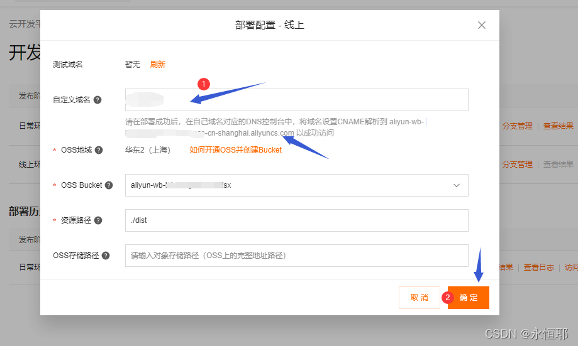
Task: Click the 华东2（上海） region text
Action: [148, 150]
